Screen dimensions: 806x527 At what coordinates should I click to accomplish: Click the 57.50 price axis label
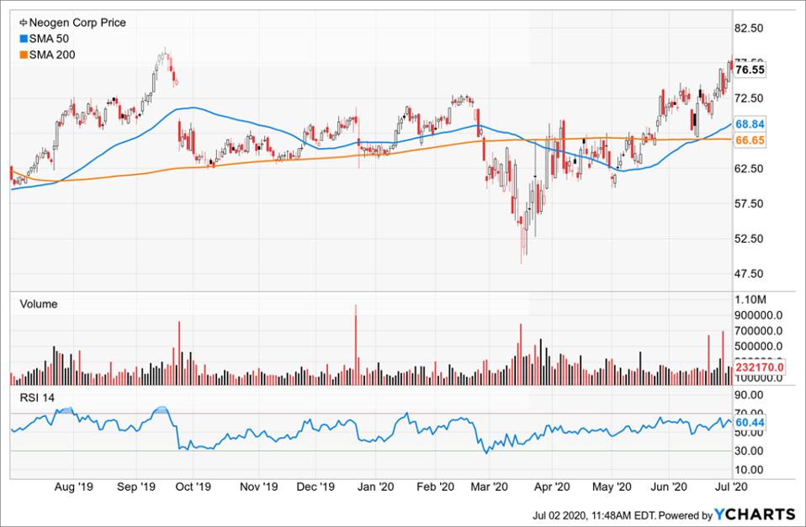pyautogui.click(x=749, y=203)
